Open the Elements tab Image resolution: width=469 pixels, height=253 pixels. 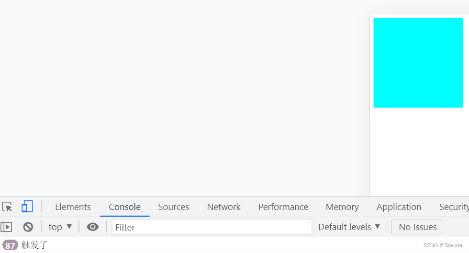coord(73,207)
